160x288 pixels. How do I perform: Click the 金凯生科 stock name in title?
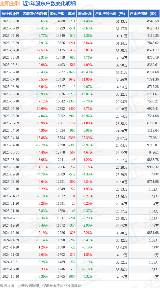tap(10, 4)
